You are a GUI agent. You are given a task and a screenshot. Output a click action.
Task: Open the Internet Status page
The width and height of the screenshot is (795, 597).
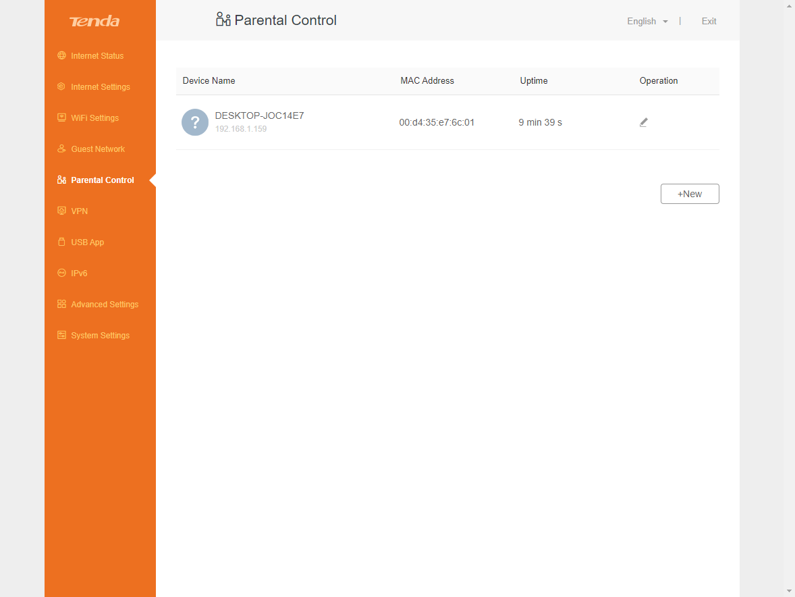97,56
